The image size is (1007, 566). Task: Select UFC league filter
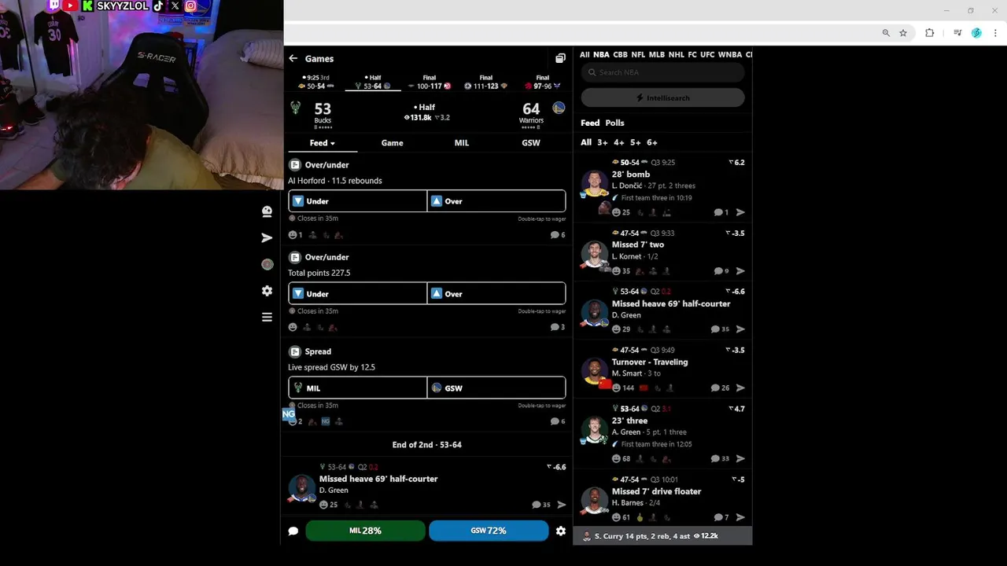click(x=707, y=55)
